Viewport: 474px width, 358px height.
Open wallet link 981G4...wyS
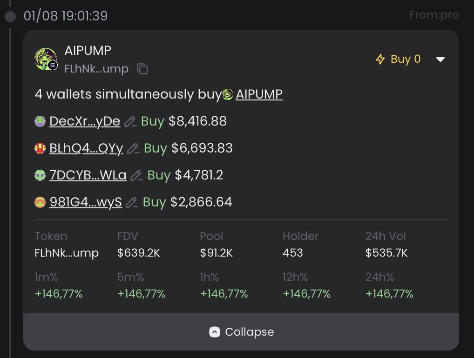[x=86, y=202]
